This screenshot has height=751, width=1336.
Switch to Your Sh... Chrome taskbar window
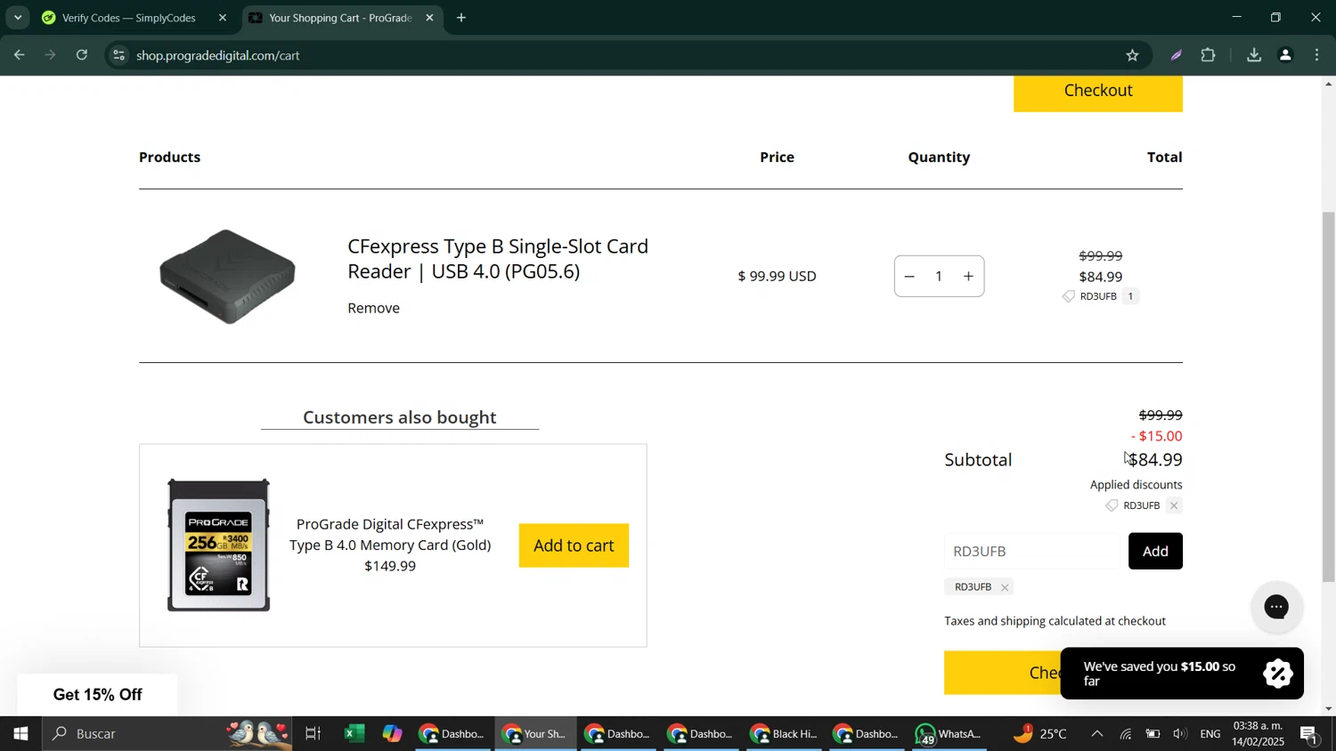(535, 734)
